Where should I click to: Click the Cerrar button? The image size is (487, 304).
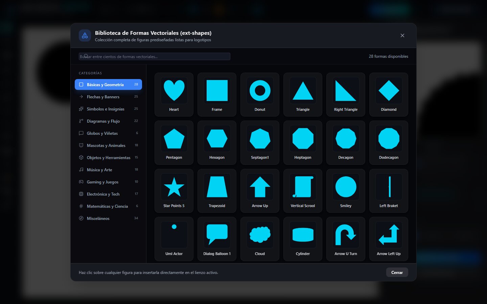tap(397, 272)
